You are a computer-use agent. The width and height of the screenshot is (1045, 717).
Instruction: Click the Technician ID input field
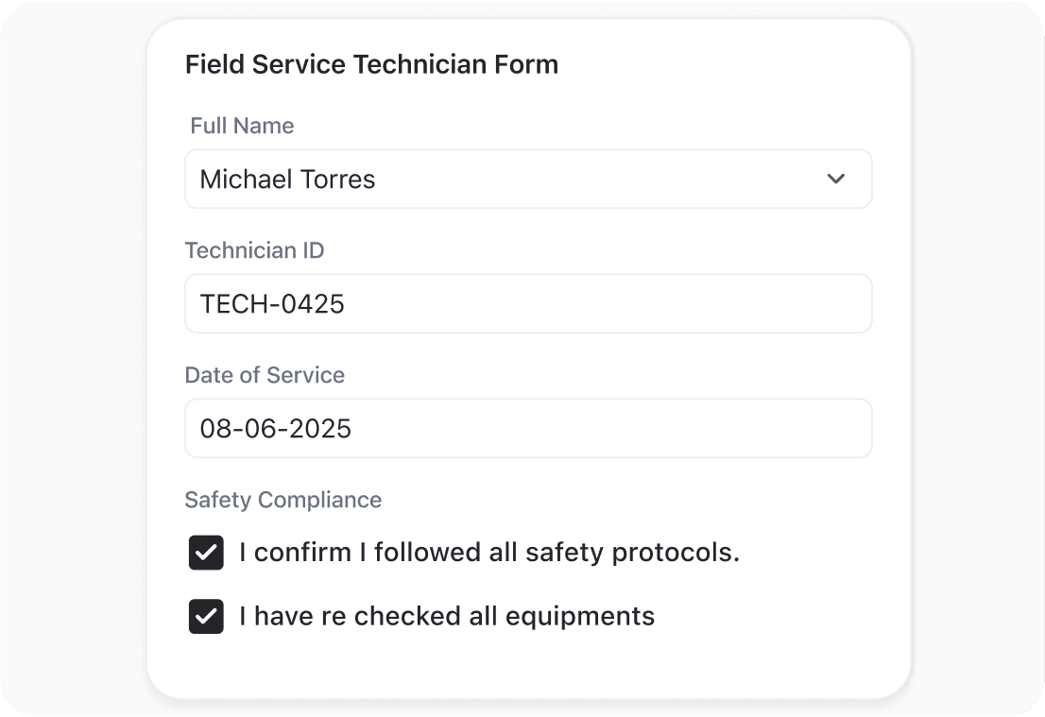click(528, 303)
